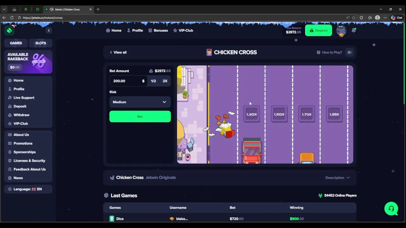Open Feedback About Us in the sidebar

click(x=28, y=169)
